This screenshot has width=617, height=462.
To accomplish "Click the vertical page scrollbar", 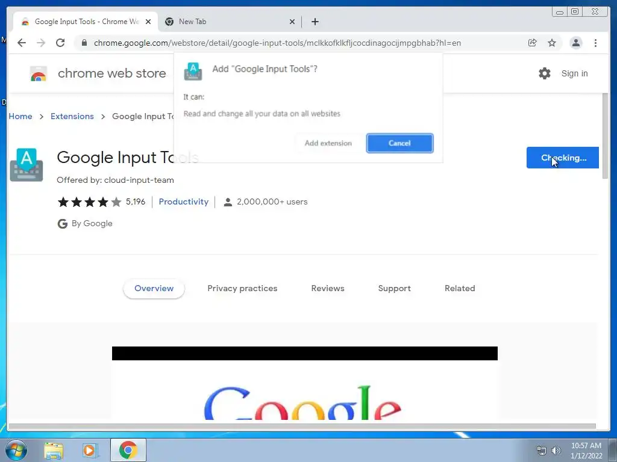I will point(605,137).
